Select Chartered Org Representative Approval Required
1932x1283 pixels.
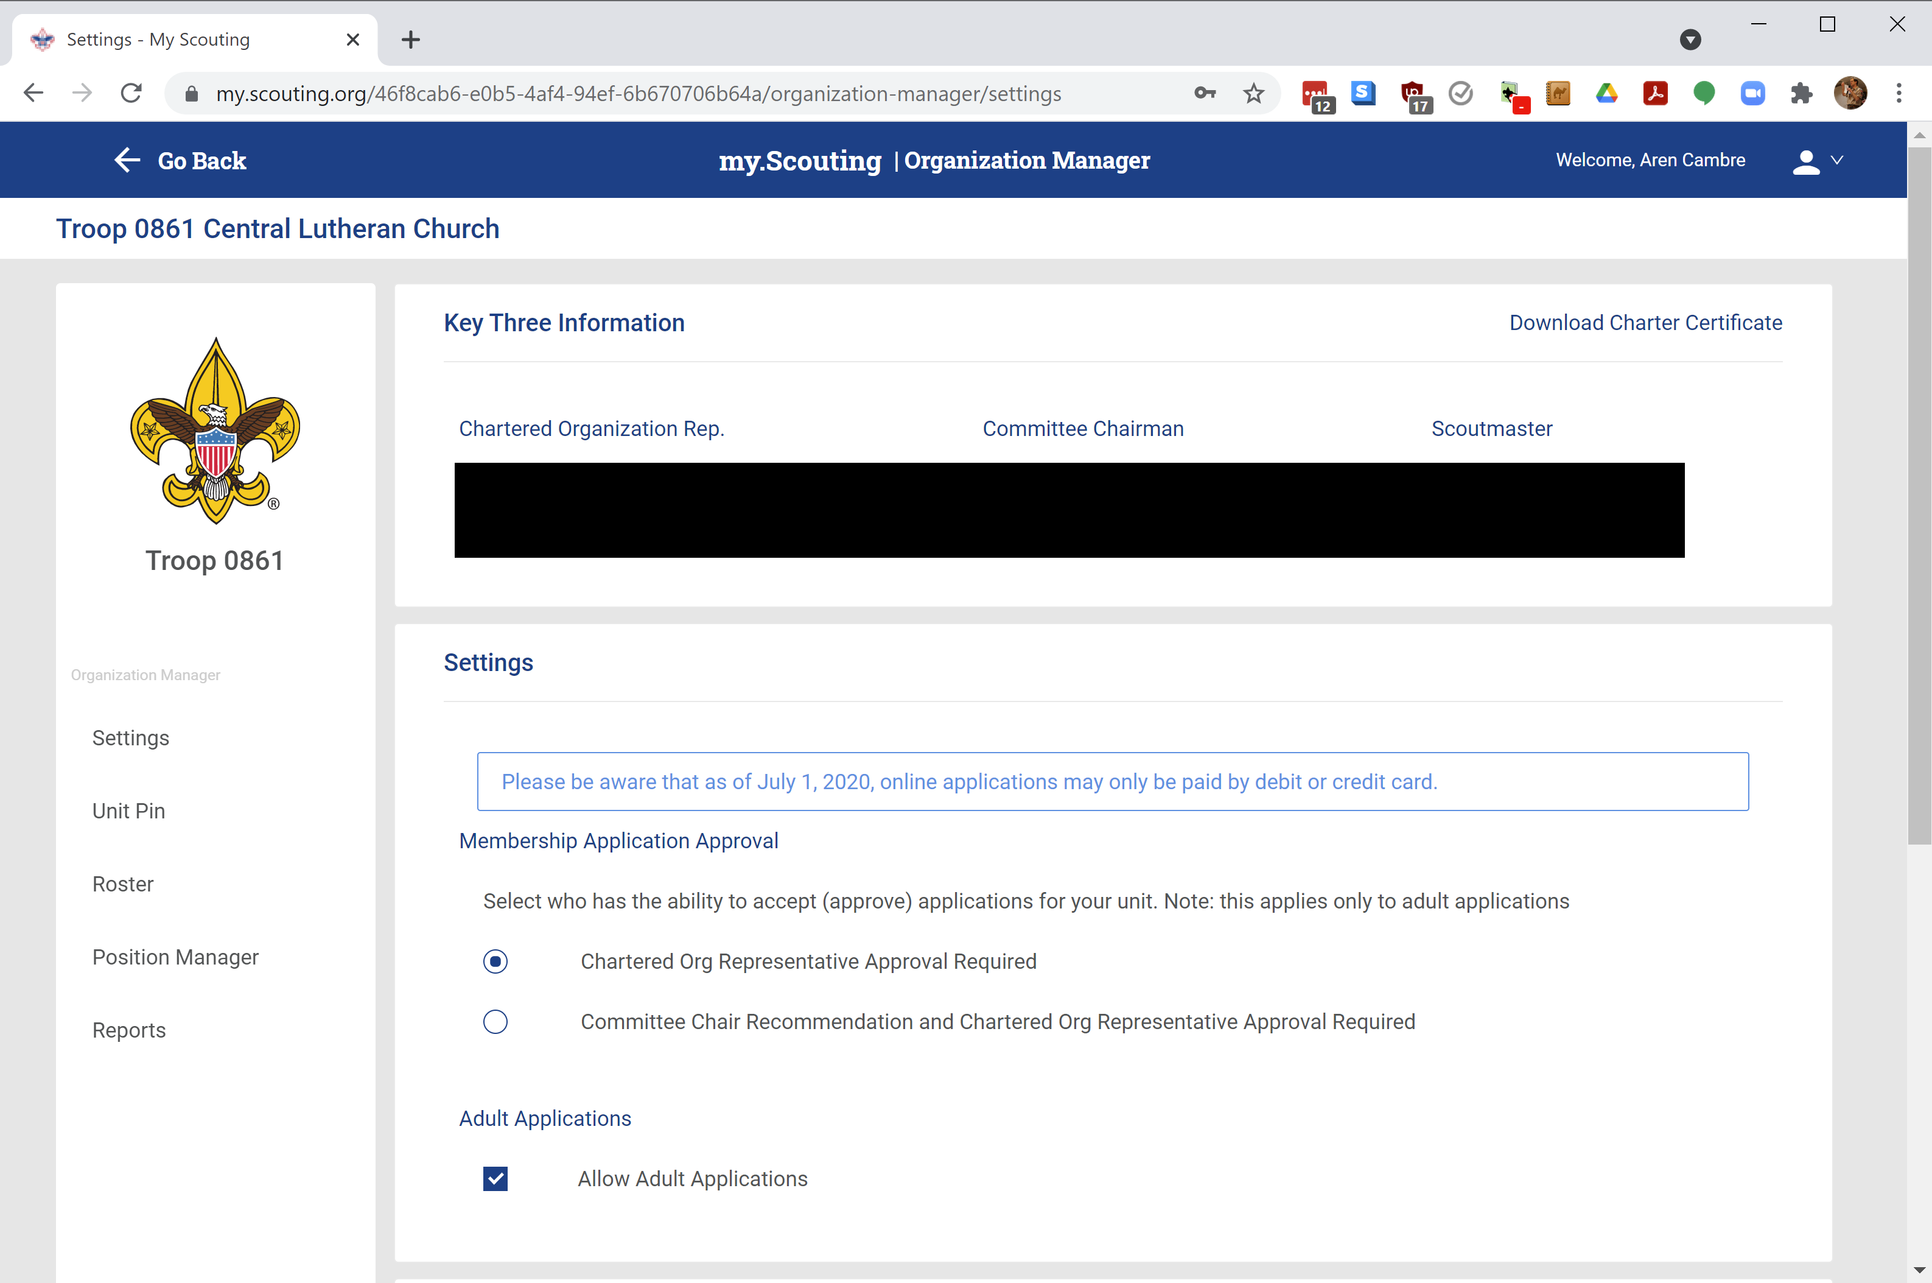(495, 961)
